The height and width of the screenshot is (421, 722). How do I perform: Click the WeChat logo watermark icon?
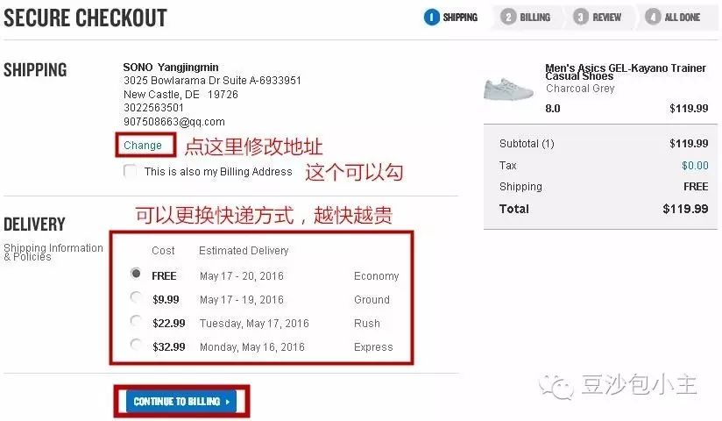pos(556,386)
